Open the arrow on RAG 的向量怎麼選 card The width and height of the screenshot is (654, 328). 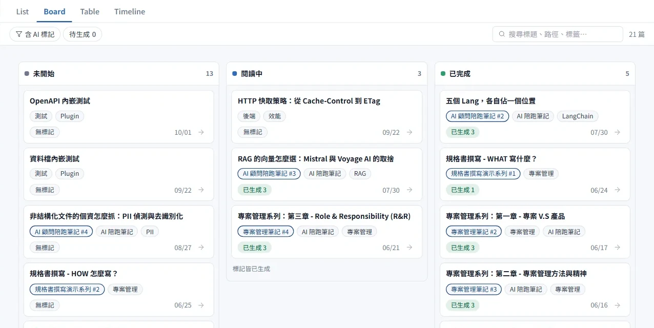click(410, 190)
